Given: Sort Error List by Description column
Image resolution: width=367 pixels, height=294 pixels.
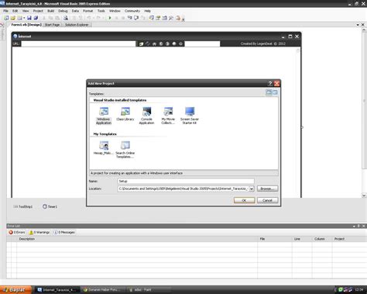Looking at the screenshot, I should tap(137, 239).
